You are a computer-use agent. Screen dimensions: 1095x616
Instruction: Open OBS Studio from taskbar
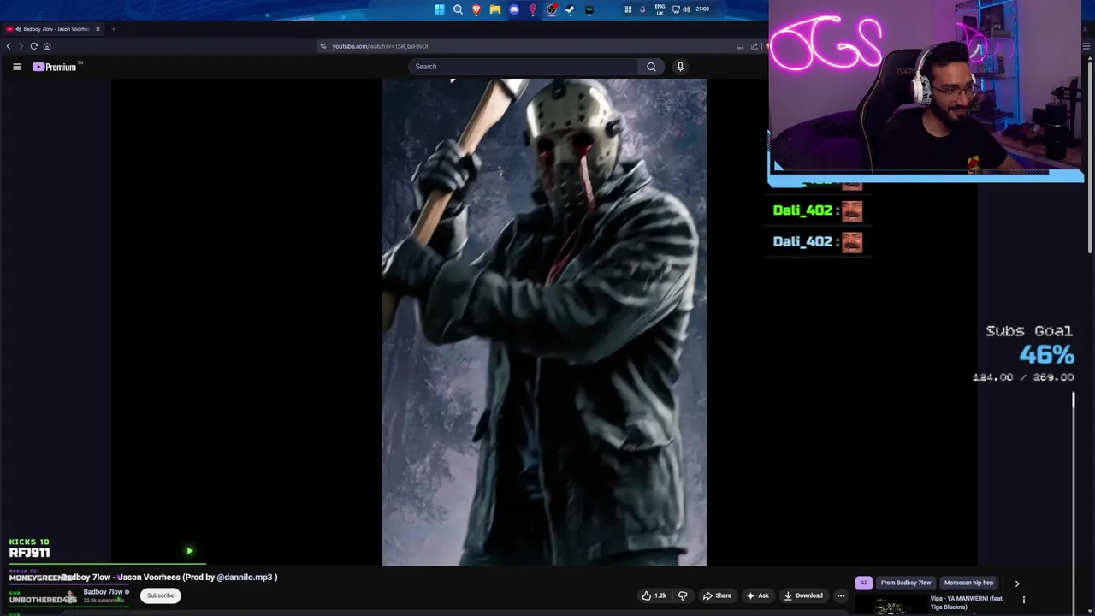(552, 9)
